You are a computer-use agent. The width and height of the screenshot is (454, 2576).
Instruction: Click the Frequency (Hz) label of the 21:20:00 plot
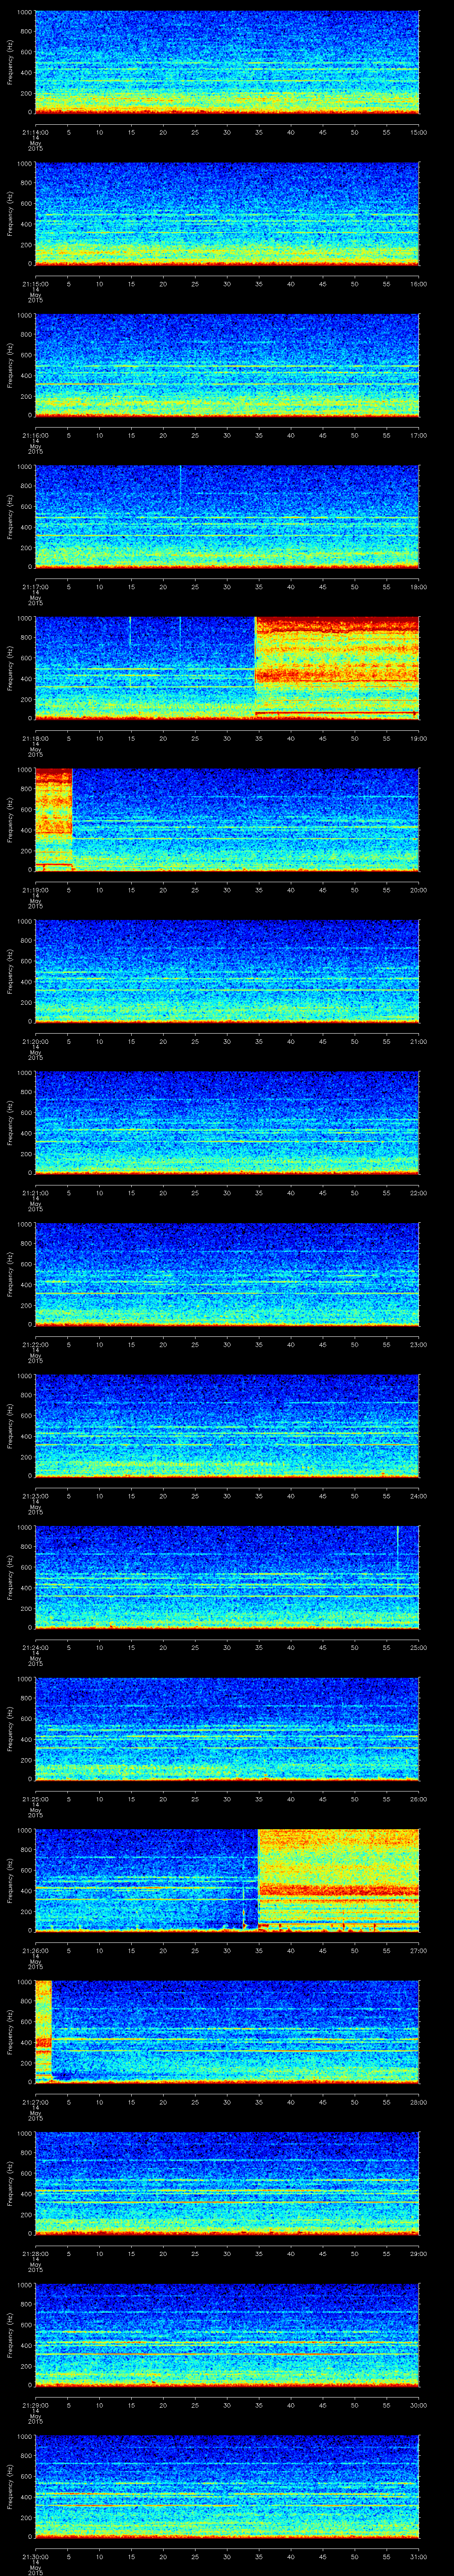[x=10, y=970]
